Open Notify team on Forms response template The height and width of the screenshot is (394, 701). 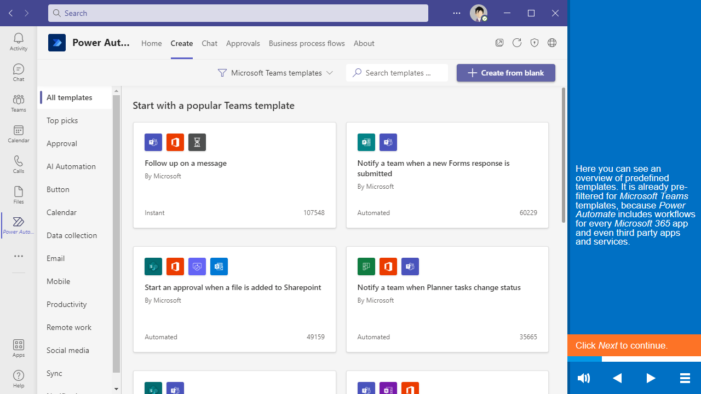click(x=447, y=175)
